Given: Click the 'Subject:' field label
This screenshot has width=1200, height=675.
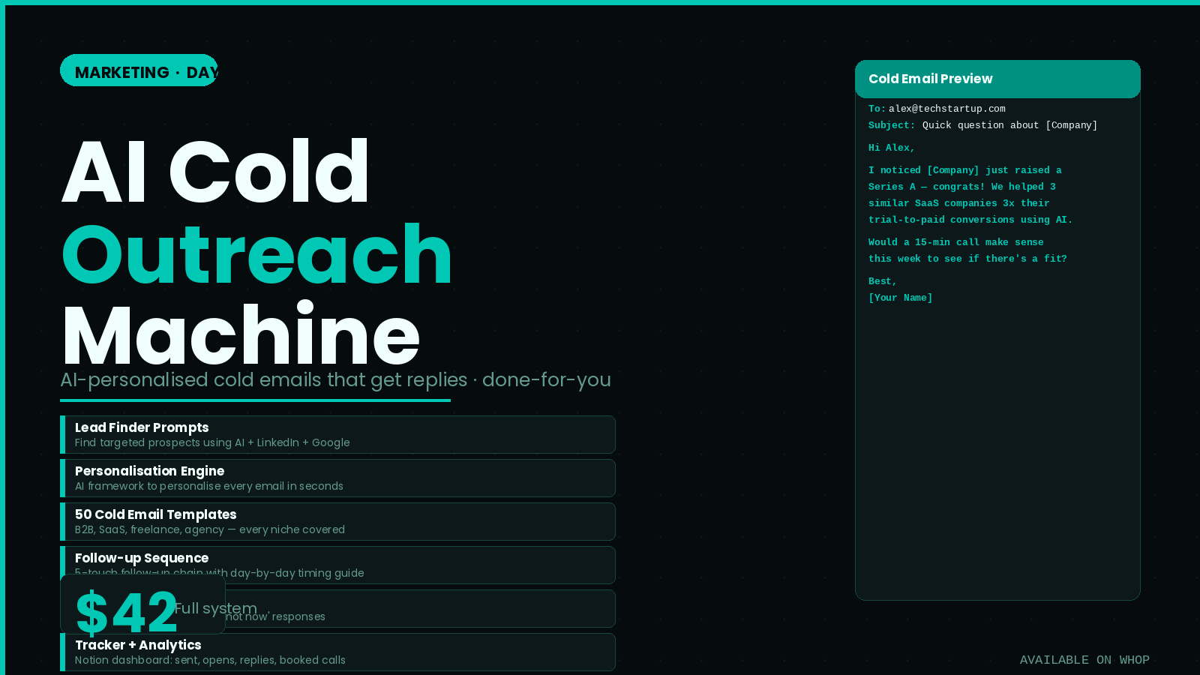Looking at the screenshot, I should pyautogui.click(x=892, y=125).
